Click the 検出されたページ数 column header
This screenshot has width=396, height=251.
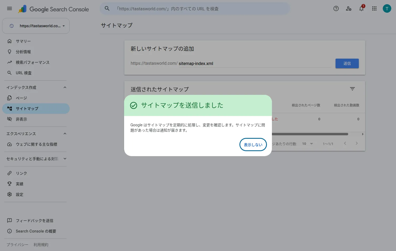[x=306, y=105]
